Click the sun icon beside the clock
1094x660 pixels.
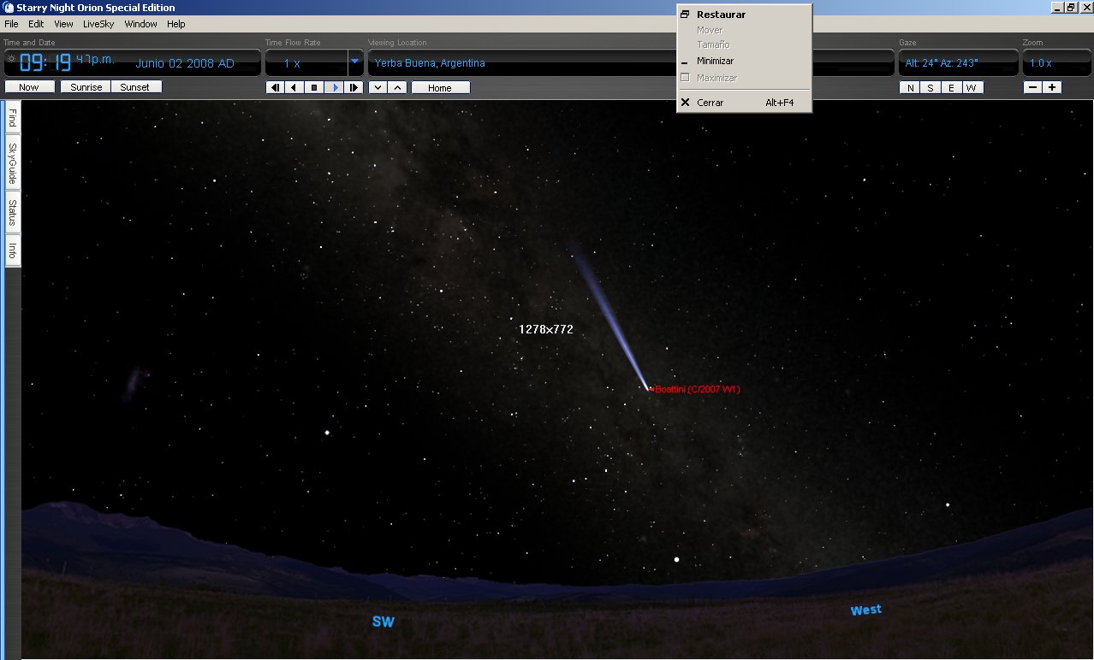tap(11, 59)
